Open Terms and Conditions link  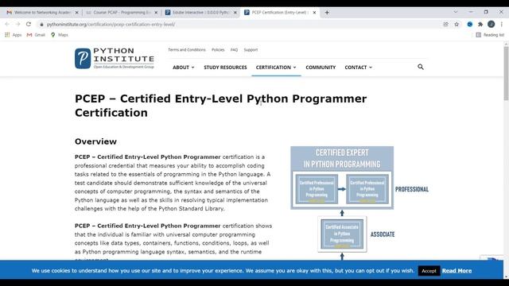187,50
